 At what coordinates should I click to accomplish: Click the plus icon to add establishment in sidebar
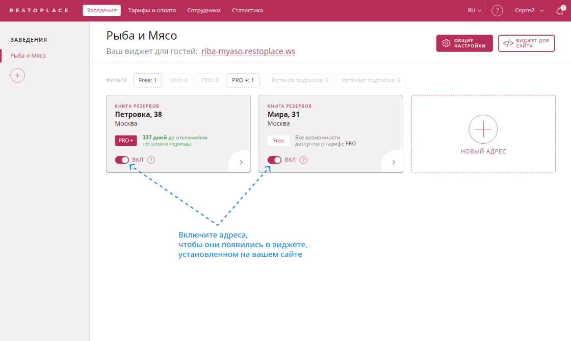point(17,75)
